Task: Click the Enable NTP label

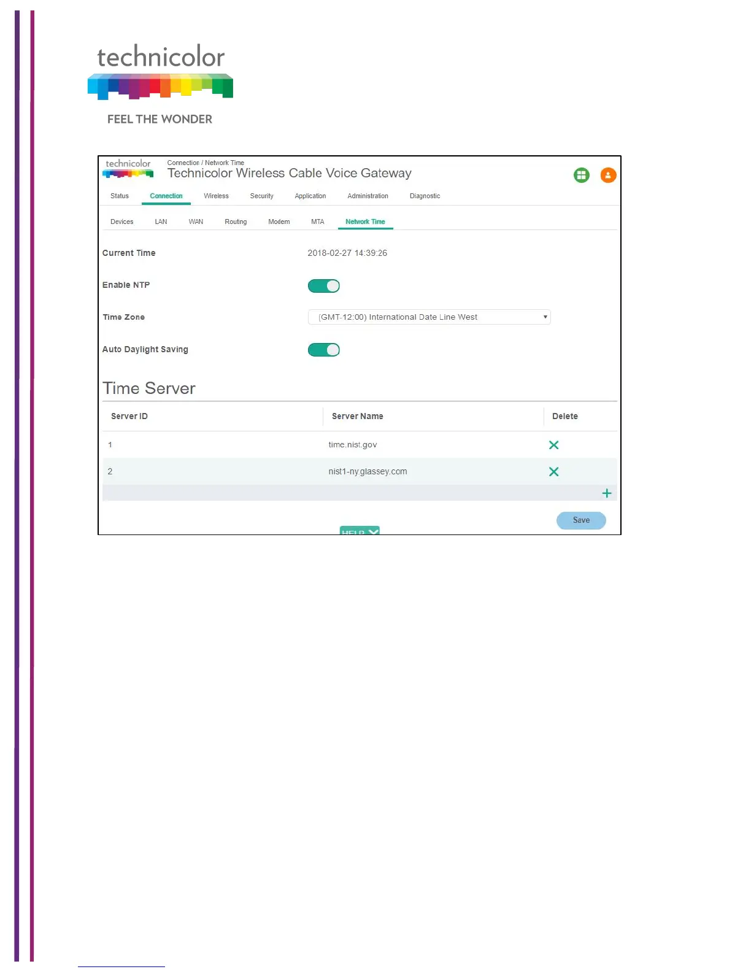Action: [126, 285]
